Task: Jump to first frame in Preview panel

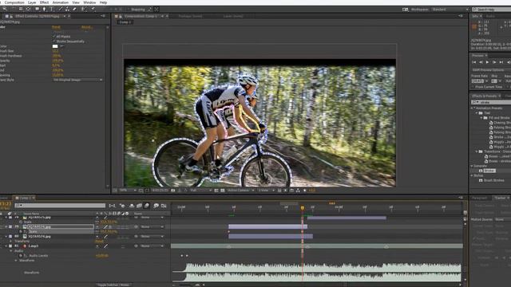Action: click(x=474, y=62)
